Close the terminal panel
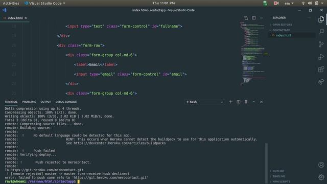The image size is (327, 184). [x=261, y=102]
